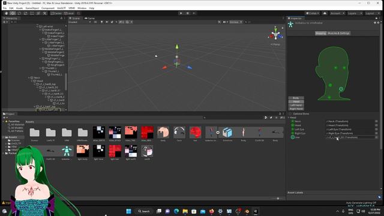The image size is (384, 216).
Task: Open the Account dropdown
Action: click(337, 13)
